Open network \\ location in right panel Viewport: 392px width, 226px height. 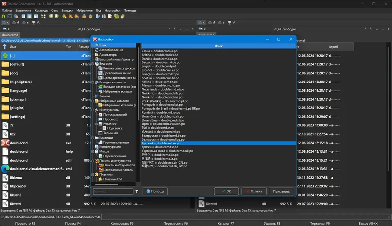[x=231, y=22]
